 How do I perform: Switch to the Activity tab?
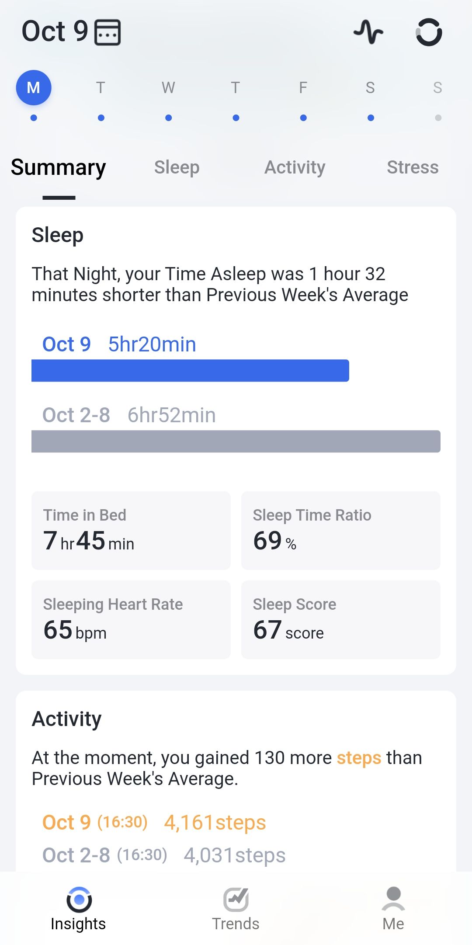[295, 167]
